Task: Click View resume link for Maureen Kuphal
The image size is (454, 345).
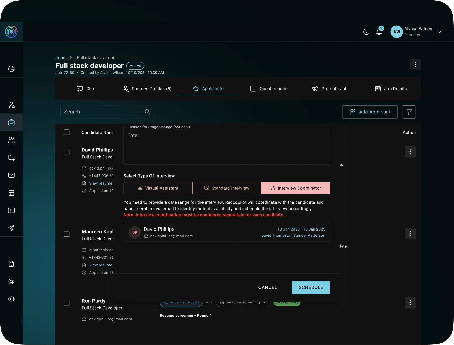Action: tap(101, 265)
